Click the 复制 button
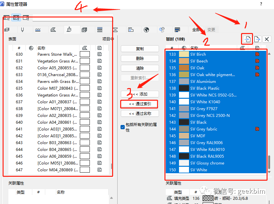Screen dimensions: 274x204 point(140,49)
